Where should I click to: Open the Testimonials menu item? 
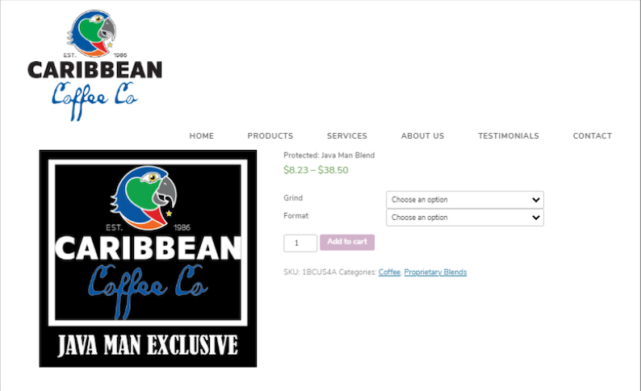[509, 136]
